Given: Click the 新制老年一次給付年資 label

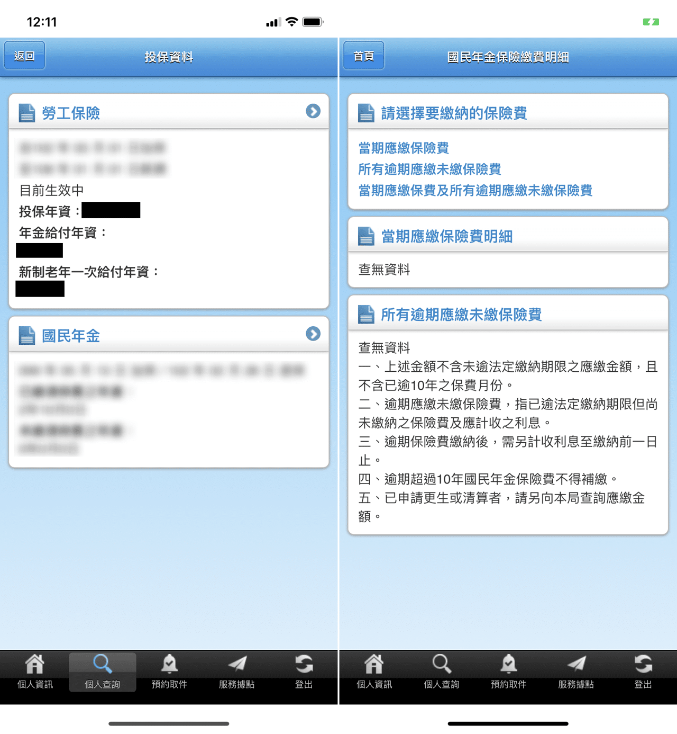Looking at the screenshot, I should [x=89, y=272].
